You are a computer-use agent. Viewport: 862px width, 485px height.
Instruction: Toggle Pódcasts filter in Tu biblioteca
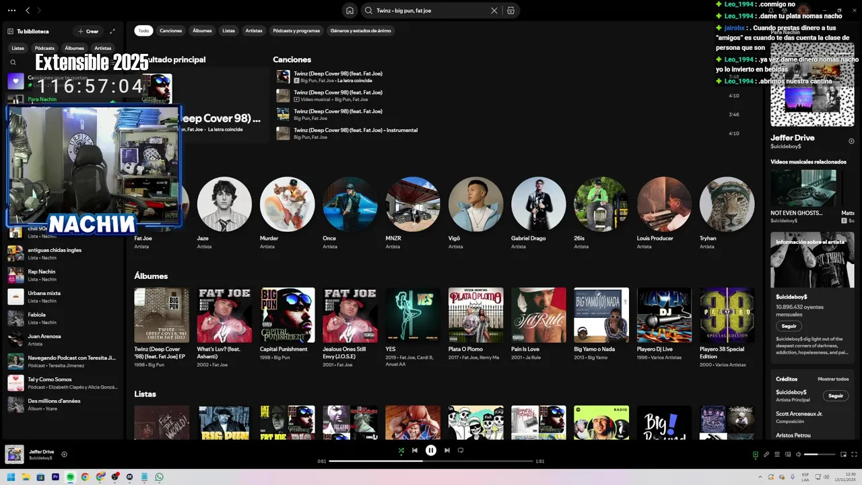tap(44, 48)
